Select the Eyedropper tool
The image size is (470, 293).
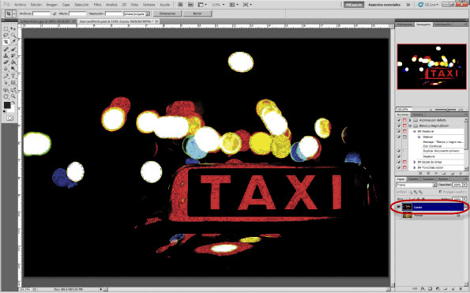click(13, 42)
